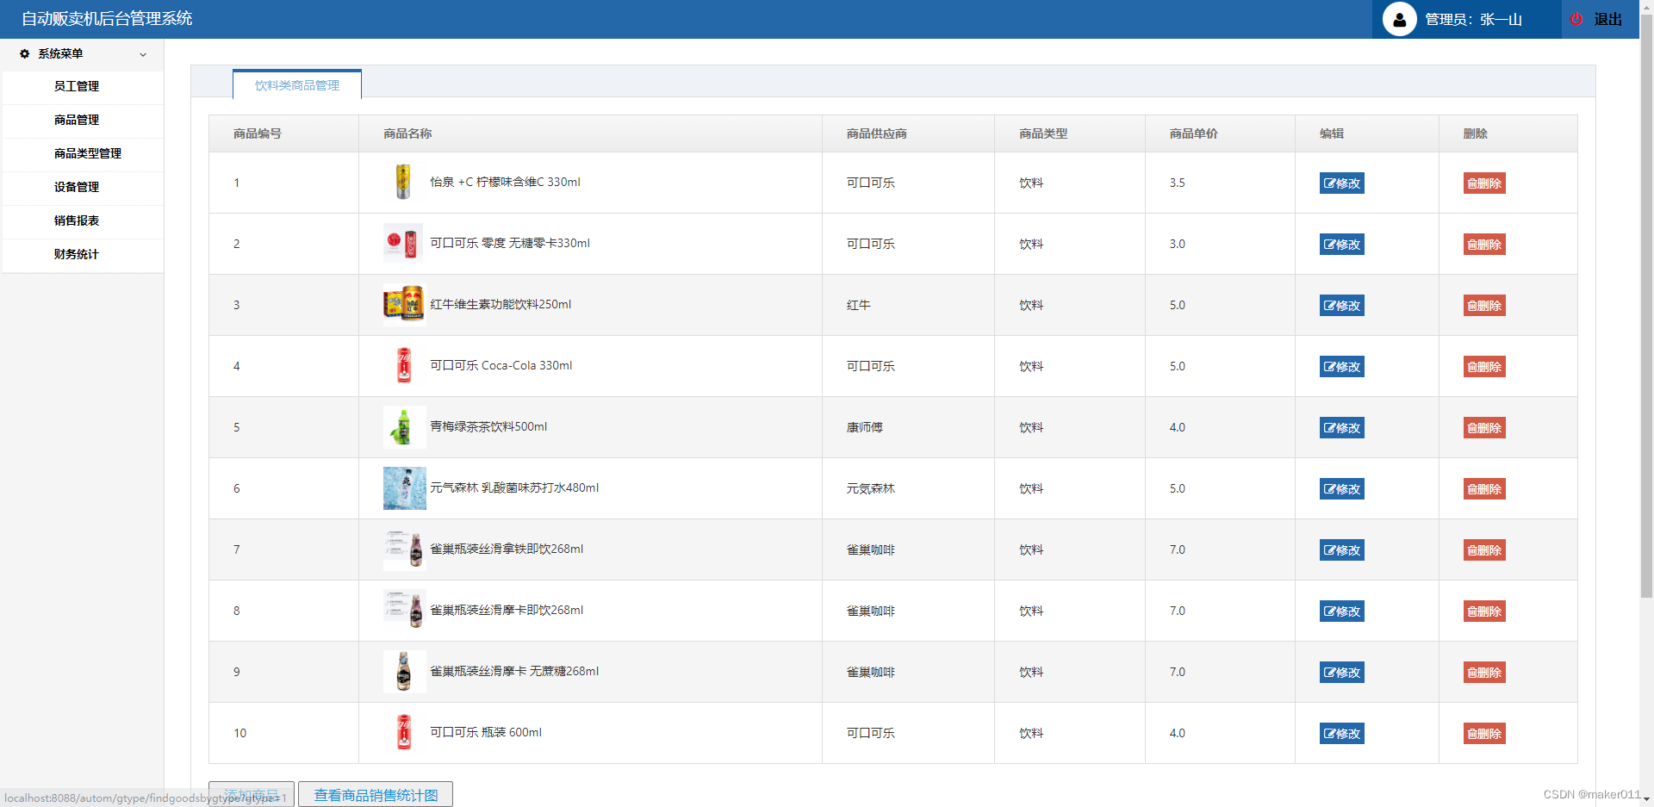Edit 可口可乐 瓶装 600ml product
Screen dimensions: 1654x807
tap(1342, 734)
